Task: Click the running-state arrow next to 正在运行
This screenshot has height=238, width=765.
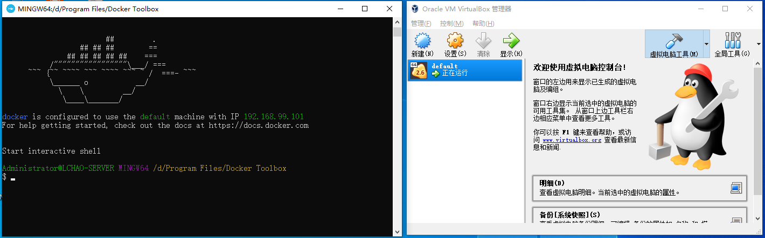Action: 435,73
